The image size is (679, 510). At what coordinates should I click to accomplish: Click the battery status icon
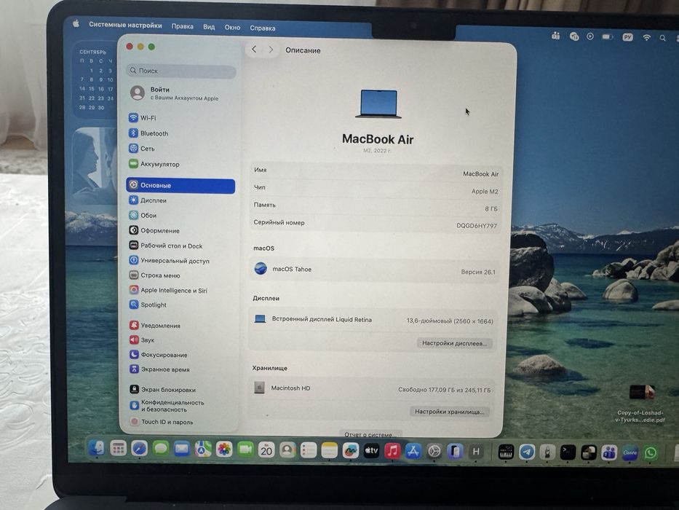click(x=608, y=37)
